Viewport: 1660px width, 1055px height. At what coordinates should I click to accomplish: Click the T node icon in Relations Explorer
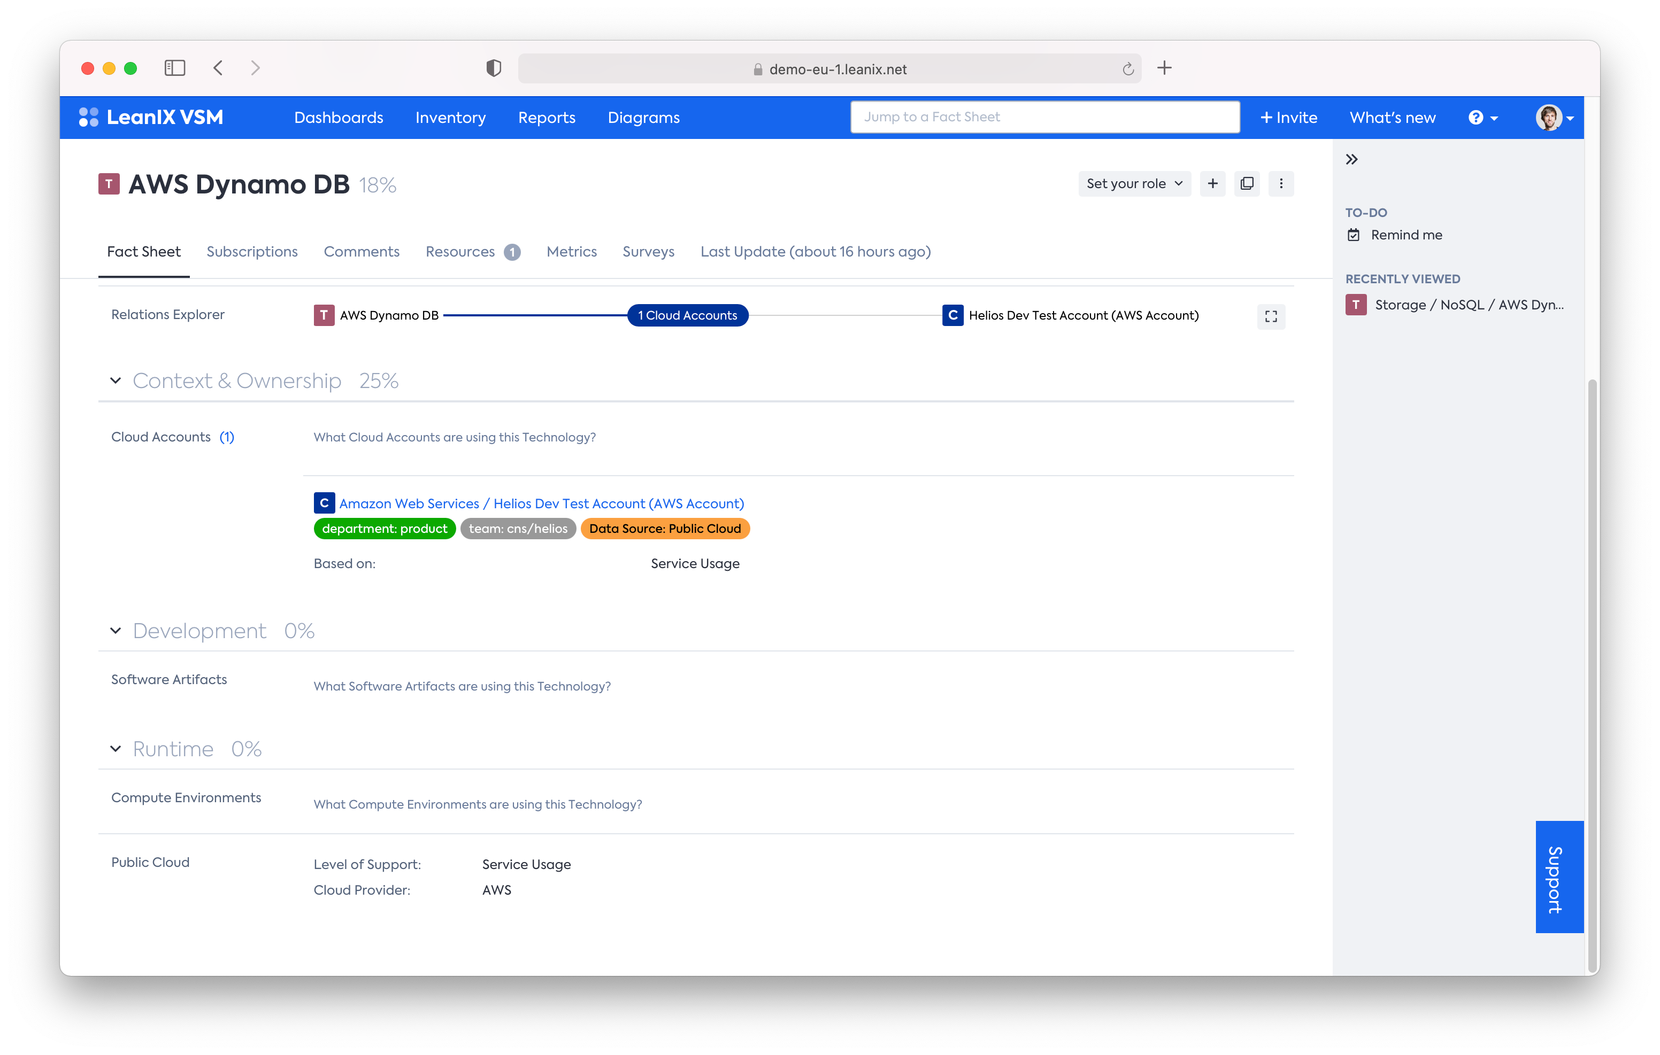[x=324, y=315]
